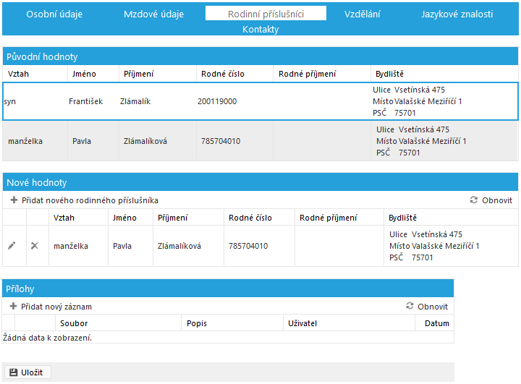This screenshot has height=384, width=521.
Task: Click the Přílohy section header
Action: pyautogui.click(x=228, y=289)
